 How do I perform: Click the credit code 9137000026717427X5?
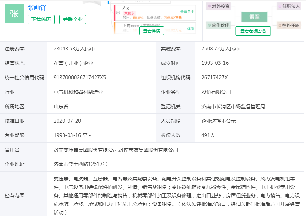[80, 78]
